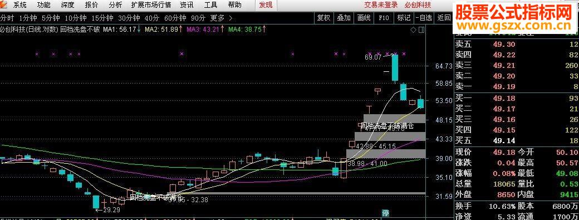Select the 5分钟 period tab
Image resolution: width=579 pixels, height=220 pixels.
pos(51,18)
